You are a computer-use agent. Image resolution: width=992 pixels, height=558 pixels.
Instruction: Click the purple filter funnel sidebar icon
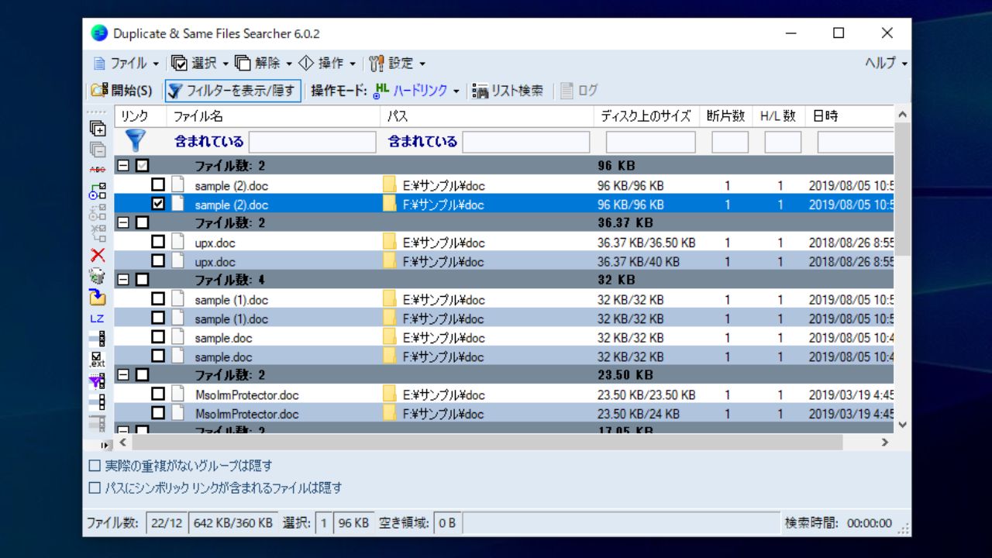coord(98,381)
